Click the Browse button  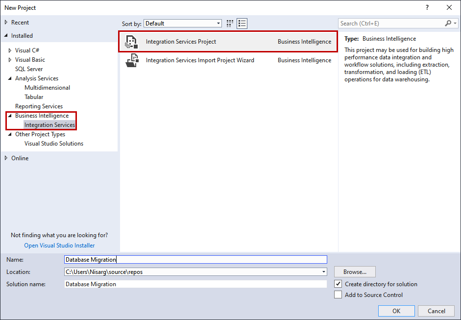(x=355, y=272)
